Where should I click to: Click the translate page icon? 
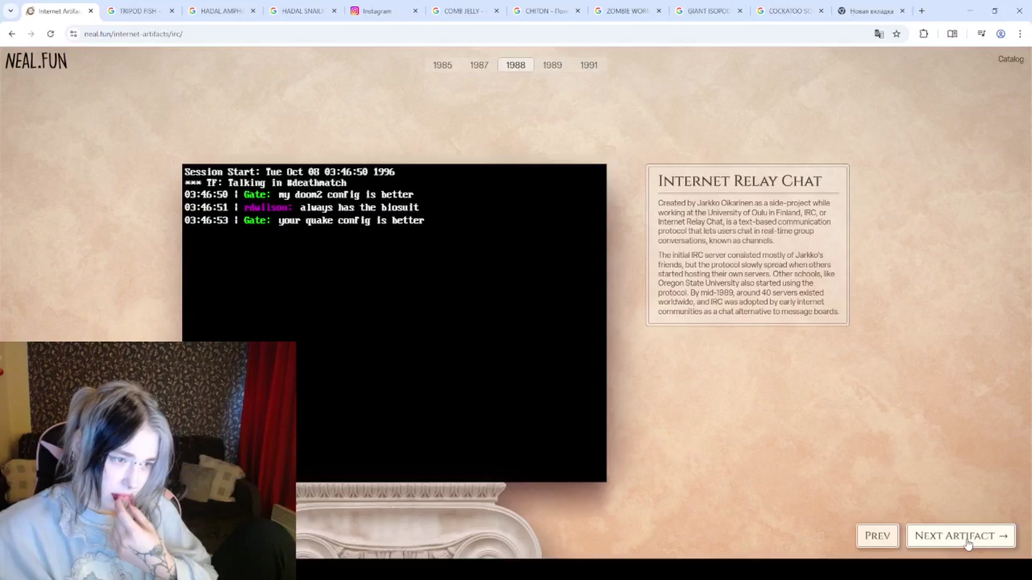point(879,34)
